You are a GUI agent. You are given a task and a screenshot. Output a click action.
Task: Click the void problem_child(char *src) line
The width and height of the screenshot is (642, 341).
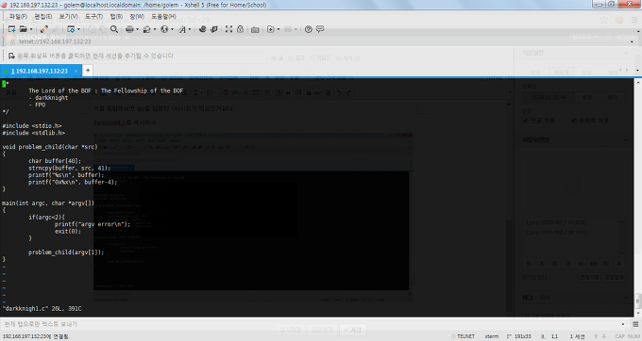(50, 147)
